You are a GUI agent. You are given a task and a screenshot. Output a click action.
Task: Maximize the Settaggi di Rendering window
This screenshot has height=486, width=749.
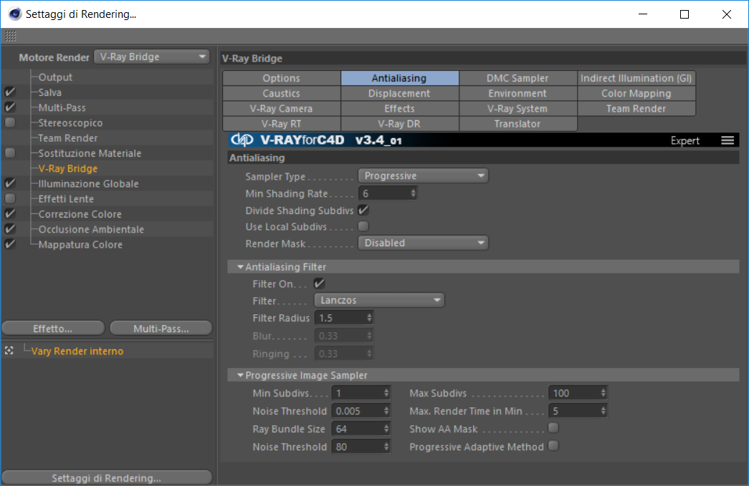[684, 14]
